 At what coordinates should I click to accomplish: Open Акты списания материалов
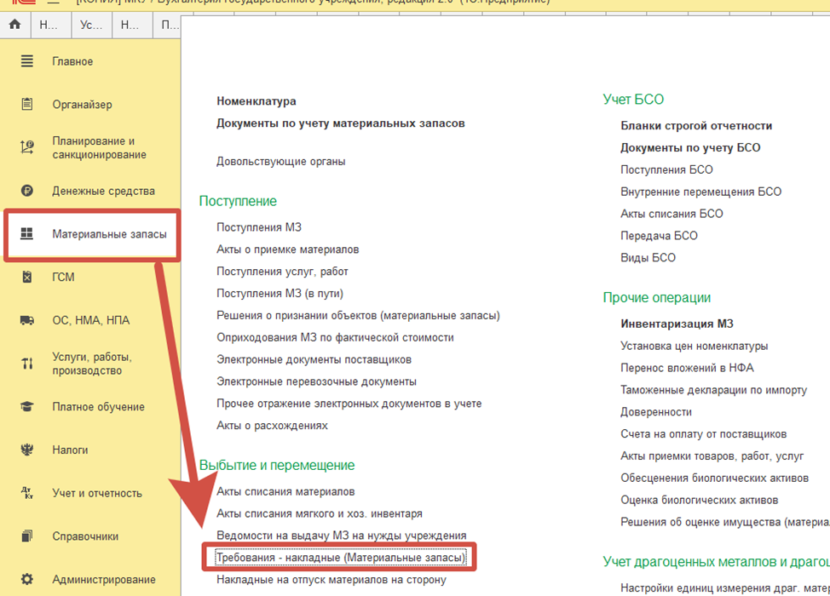point(285,492)
